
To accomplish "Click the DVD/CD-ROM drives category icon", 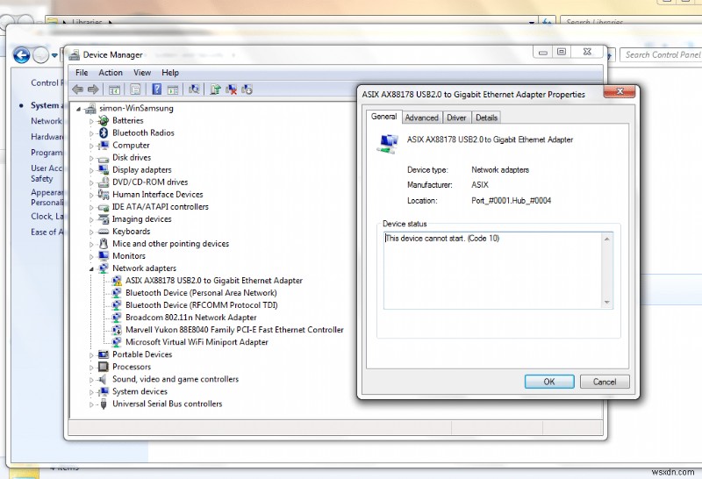I will (104, 182).
